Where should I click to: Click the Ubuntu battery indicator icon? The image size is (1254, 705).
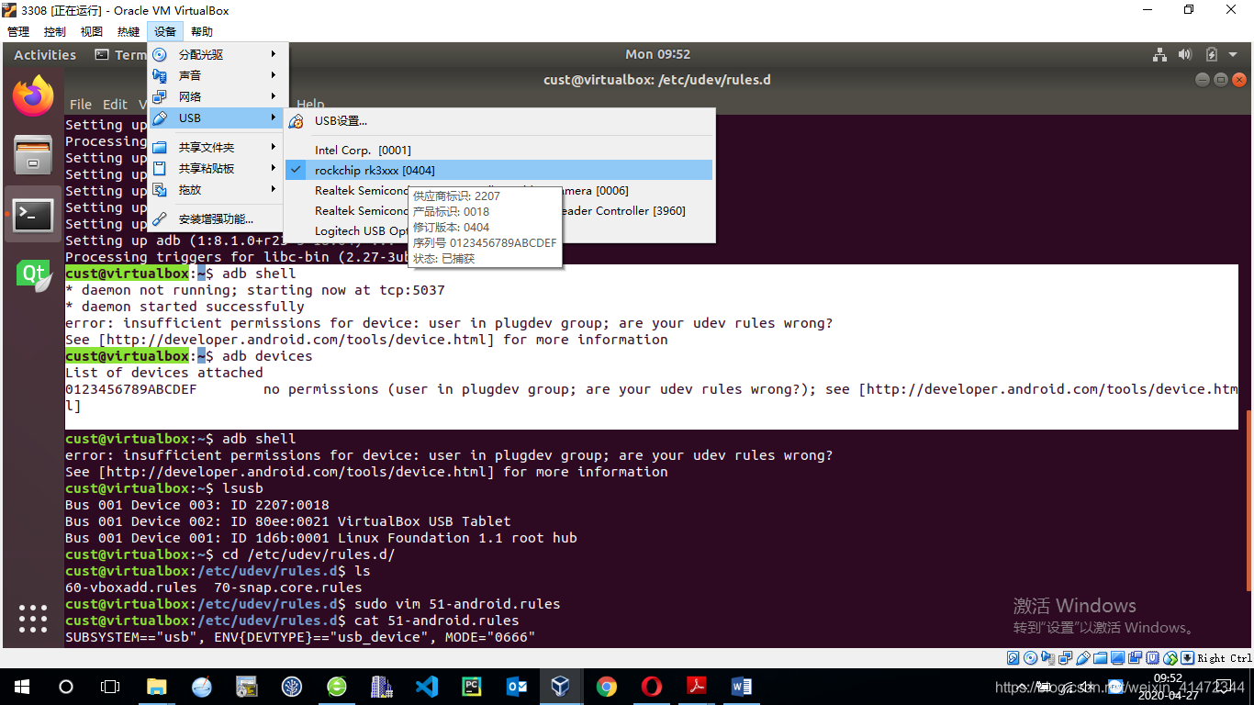tap(1211, 54)
